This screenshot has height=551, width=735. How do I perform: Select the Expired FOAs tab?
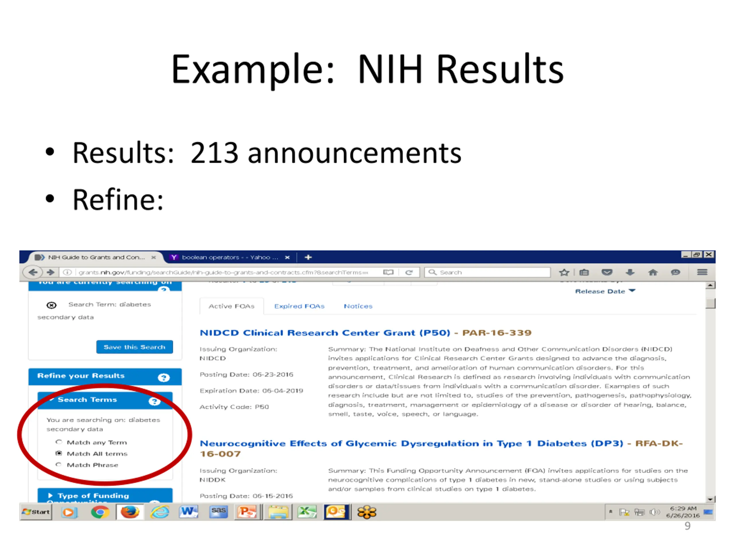pos(299,306)
